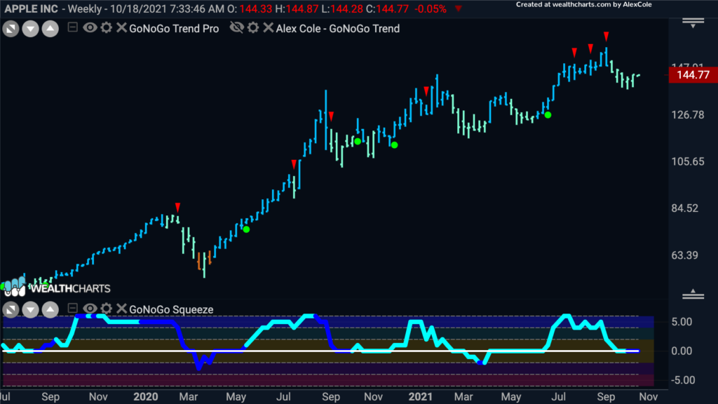This screenshot has height=404, width=718.
Task: Collapse the GoNoGo Squeeze indicator legend
Action: pyautogui.click(x=72, y=309)
